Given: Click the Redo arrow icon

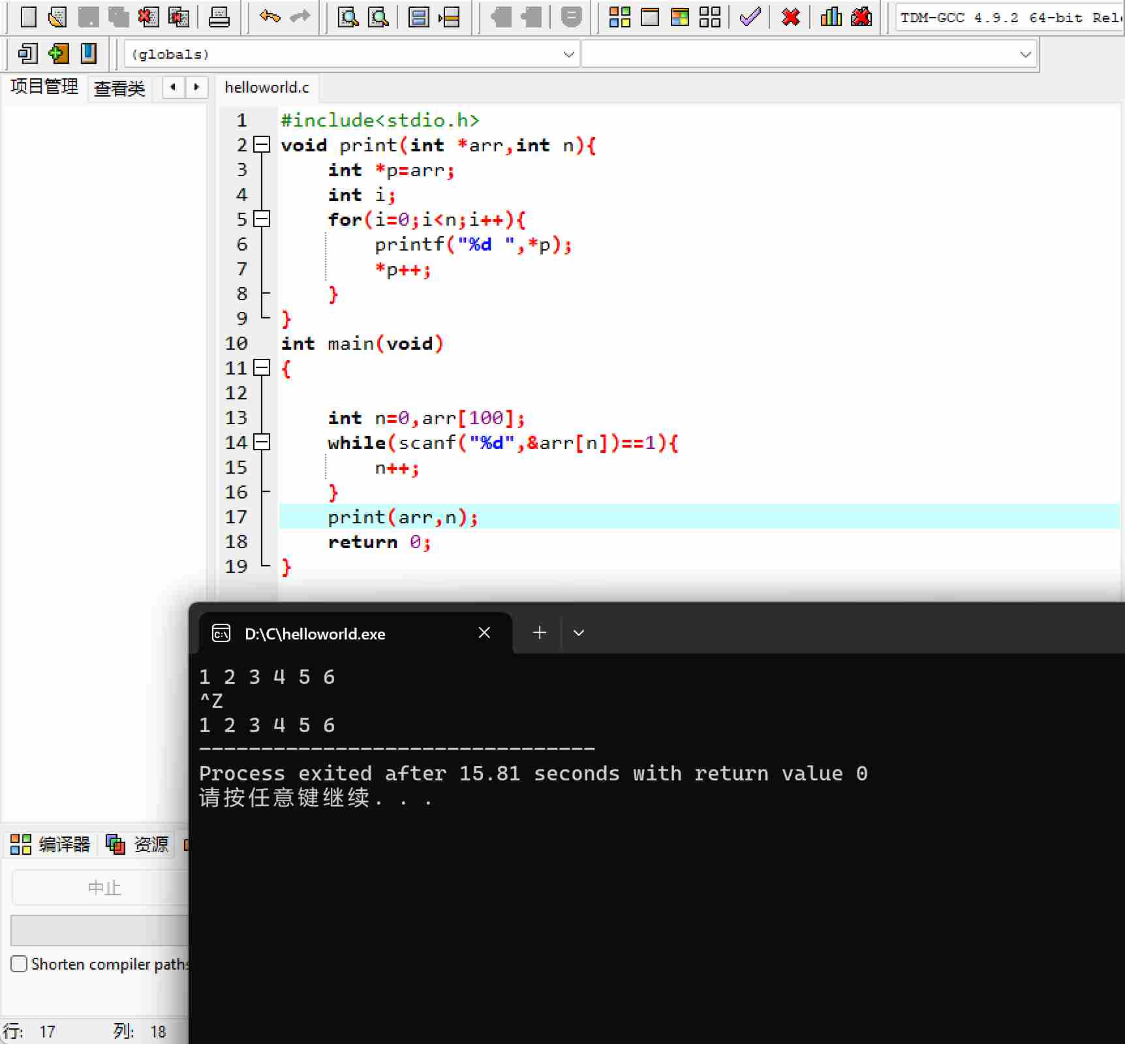Looking at the screenshot, I should 300,16.
